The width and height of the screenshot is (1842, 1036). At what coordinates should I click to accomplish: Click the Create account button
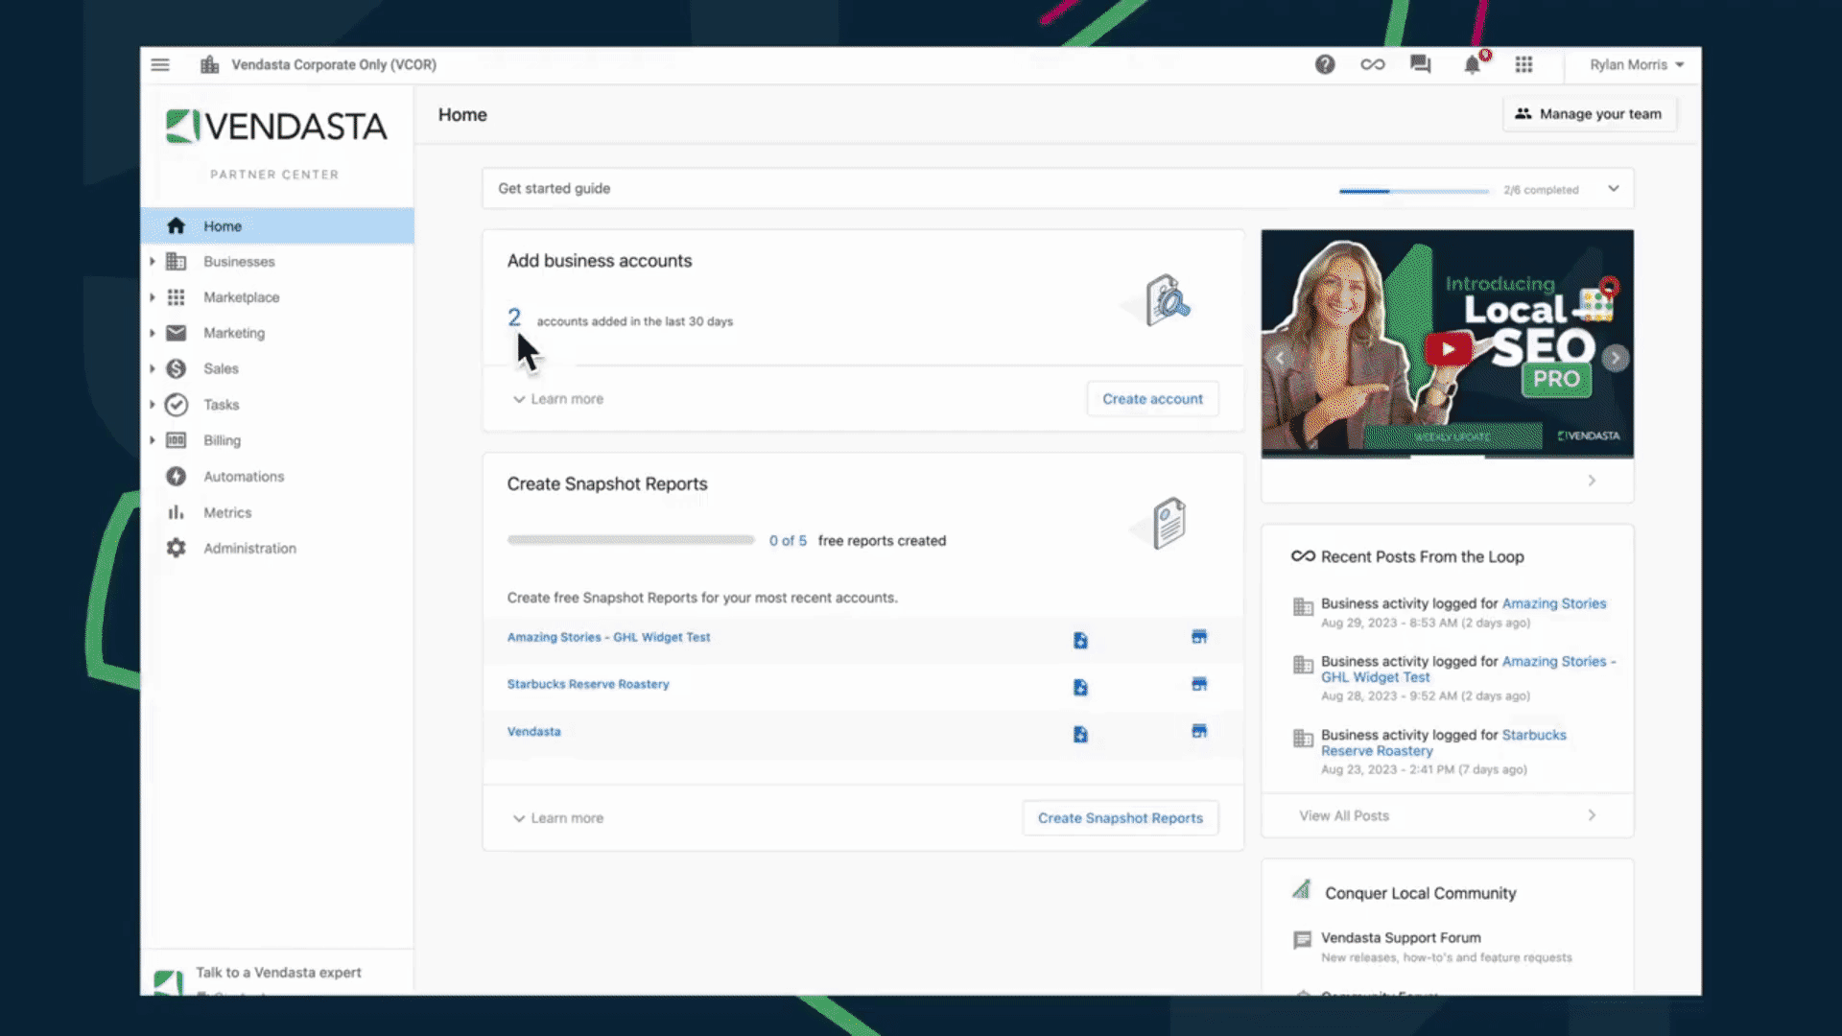coord(1152,397)
